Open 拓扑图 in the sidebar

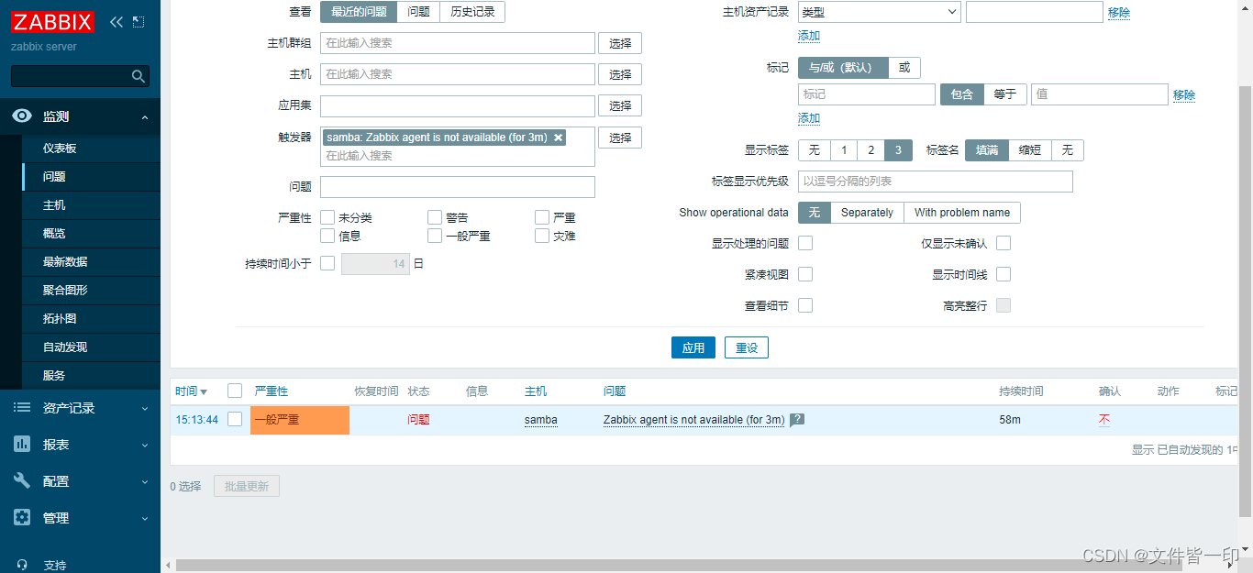tap(60, 319)
